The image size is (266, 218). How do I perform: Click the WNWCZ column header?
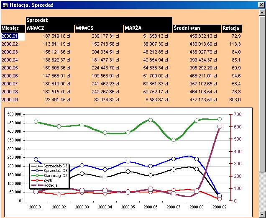[50, 28]
